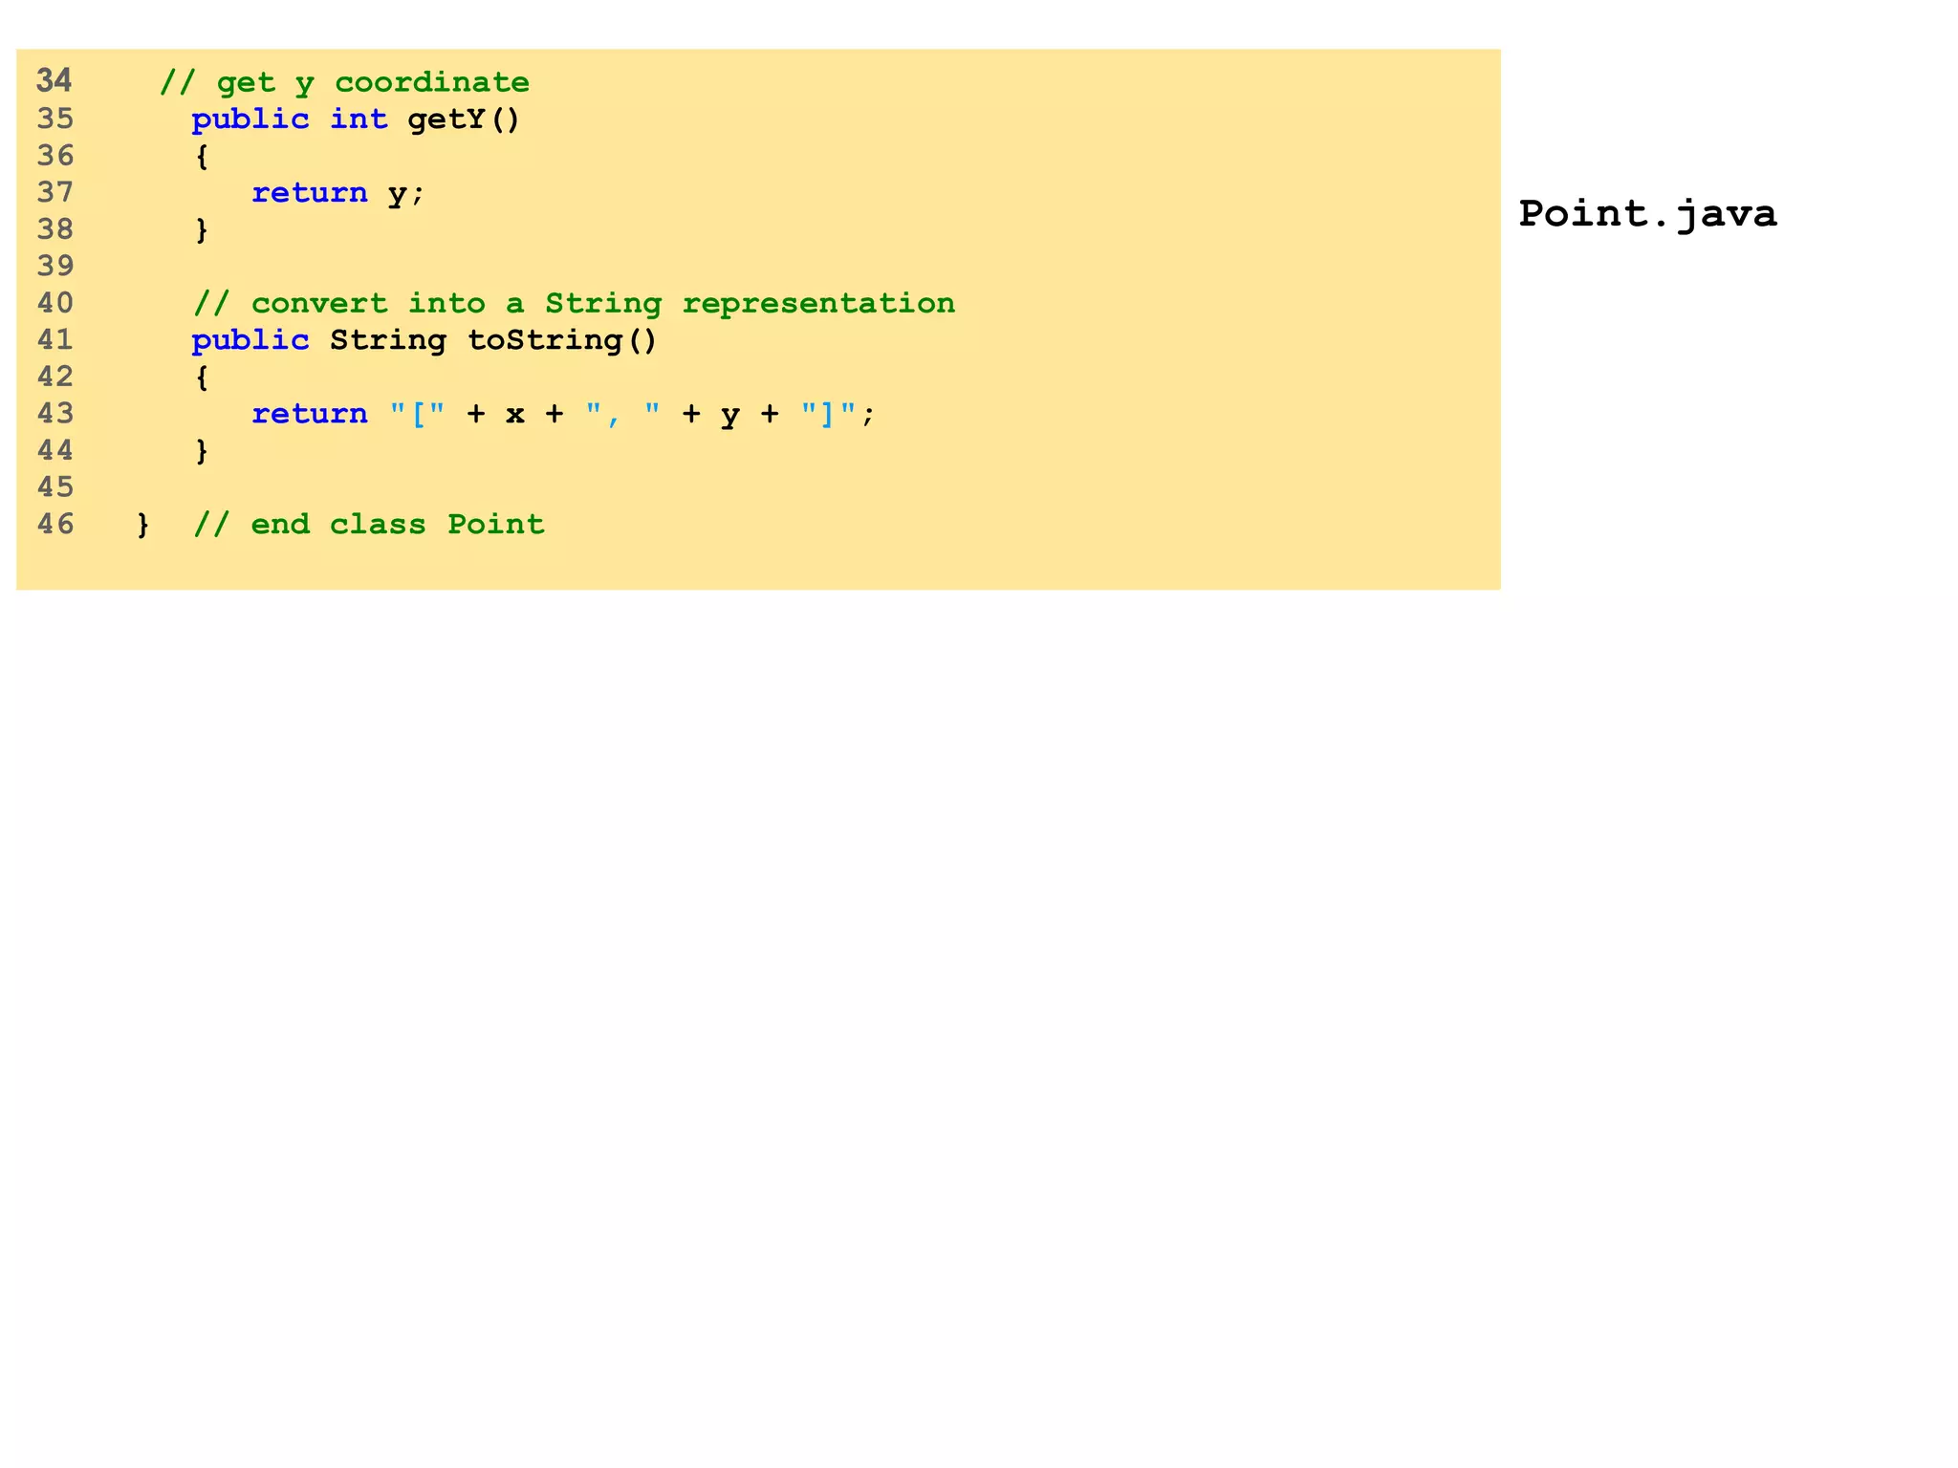
Task: Click line number 34
Action: [x=54, y=81]
